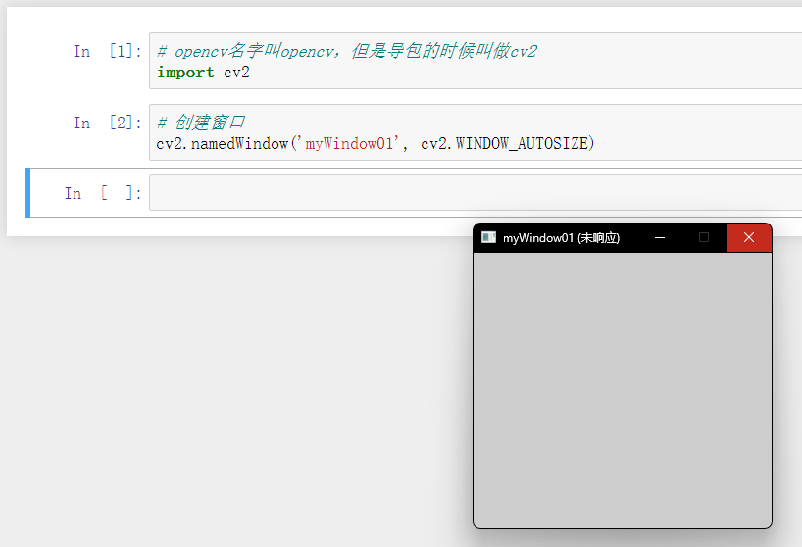Close the myWindow01 window
This screenshot has height=547, width=802.
(x=749, y=237)
